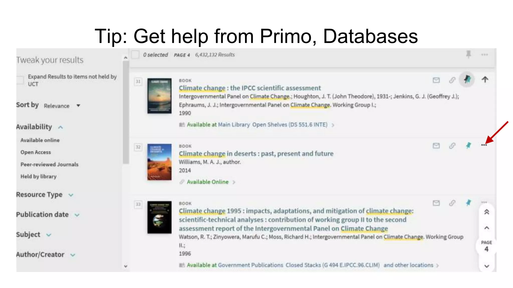The width and height of the screenshot is (513, 288).
Task: Go to next results page
Action: coord(486,266)
